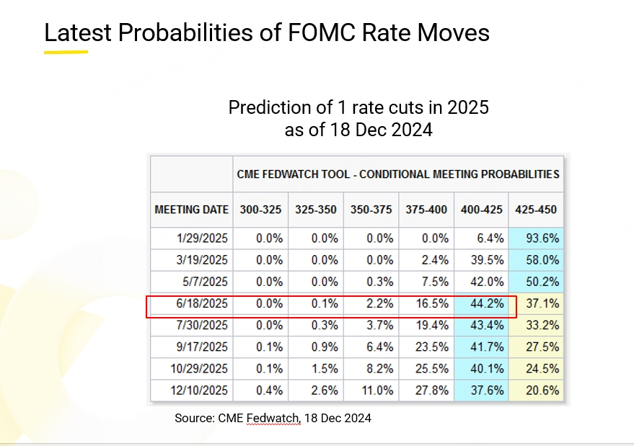Click the slide title 'Latest Probabilities of FOMC Rate Moves'
634x446 pixels.
pos(267,32)
